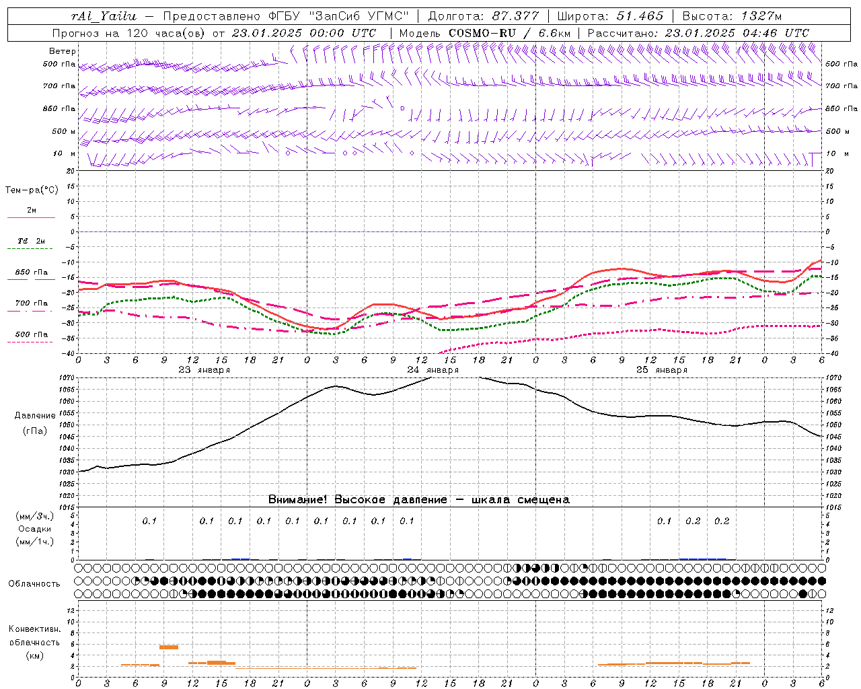Click the 700 гПа temperature legend entry
Screen dimensions: 861x689
tap(31, 303)
